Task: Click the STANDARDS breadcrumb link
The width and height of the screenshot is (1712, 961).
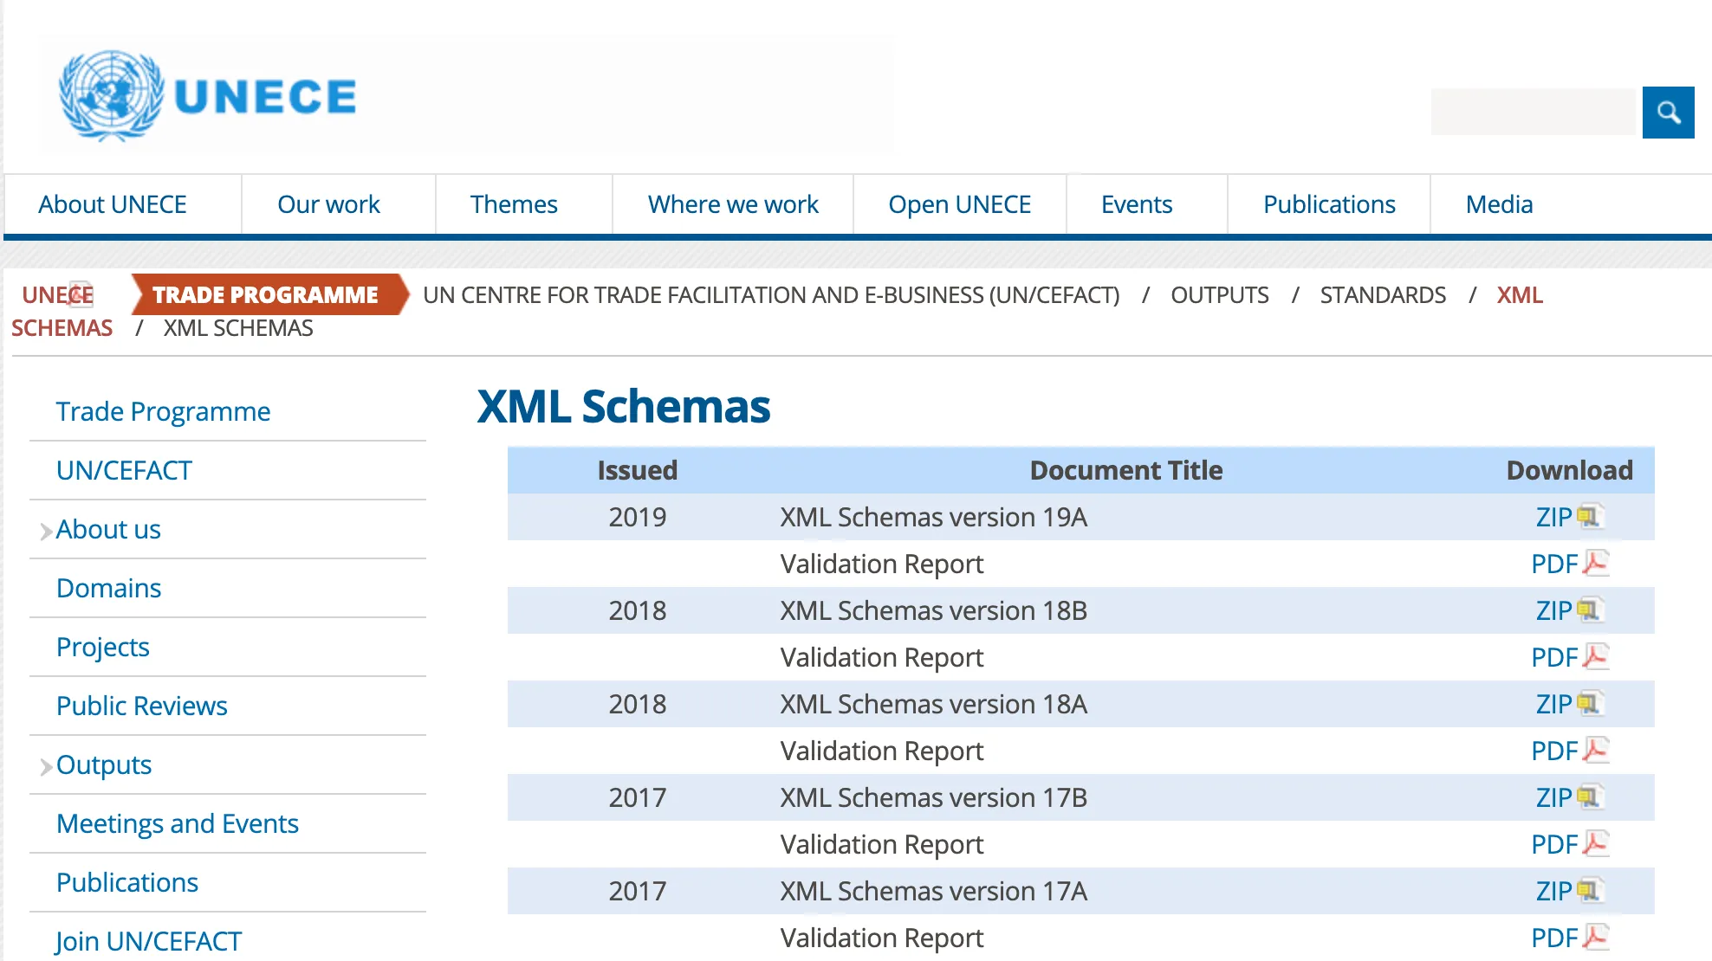Action: pos(1382,295)
